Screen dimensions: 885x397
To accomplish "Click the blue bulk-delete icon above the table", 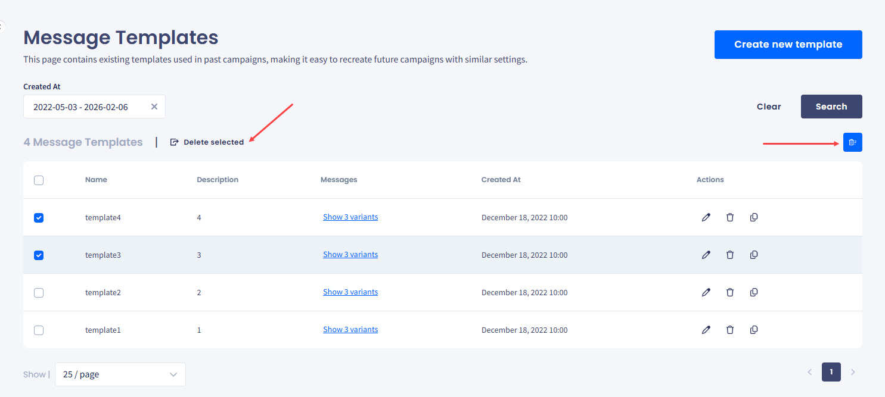I will pyautogui.click(x=853, y=142).
